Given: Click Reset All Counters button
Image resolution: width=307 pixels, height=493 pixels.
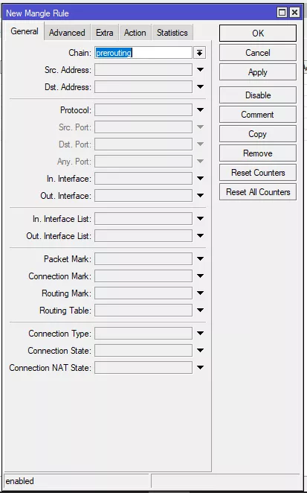Looking at the screenshot, I should 258,192.
